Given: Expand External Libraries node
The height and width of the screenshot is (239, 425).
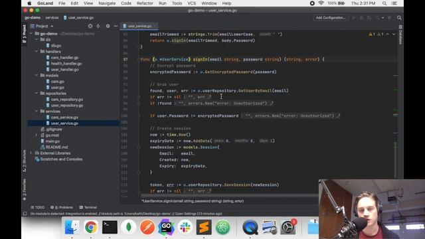Looking at the screenshot, I should pos(31,153).
